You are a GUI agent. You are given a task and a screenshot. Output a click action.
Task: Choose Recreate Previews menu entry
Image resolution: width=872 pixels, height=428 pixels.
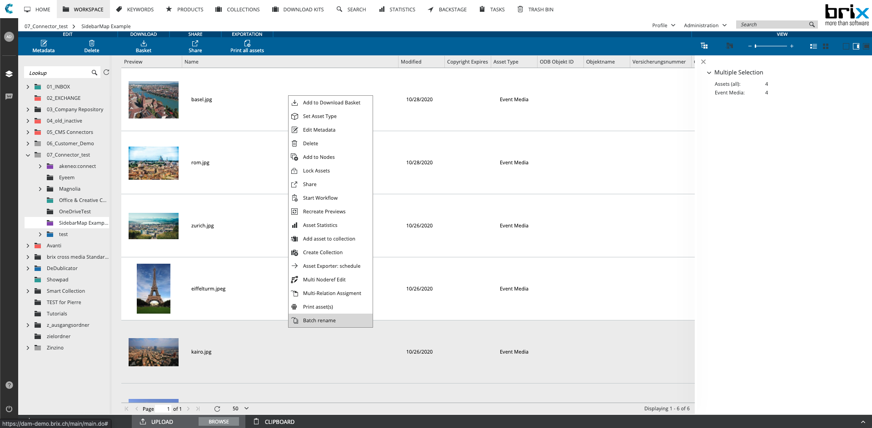(x=330, y=212)
